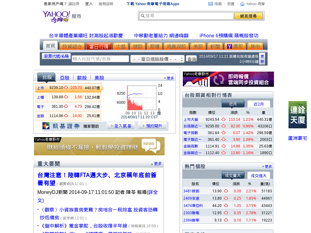Click the NEWS speech bubble banner icon
The height and width of the screenshot is (233, 311).
pos(151,146)
